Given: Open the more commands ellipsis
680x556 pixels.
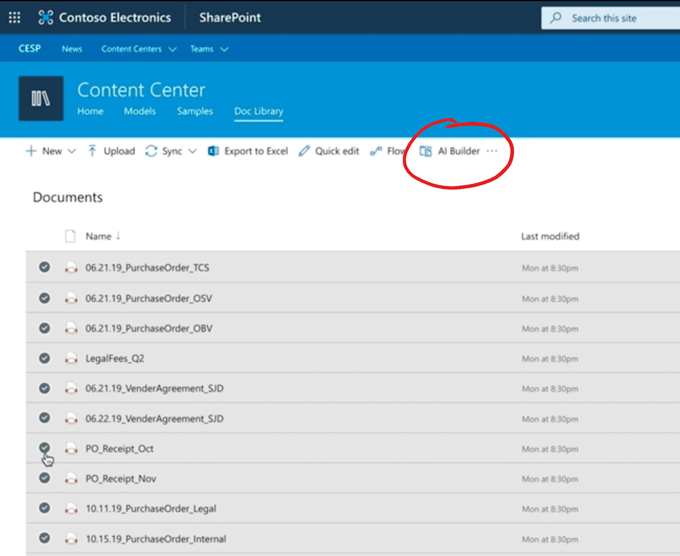Looking at the screenshot, I should coord(492,151).
